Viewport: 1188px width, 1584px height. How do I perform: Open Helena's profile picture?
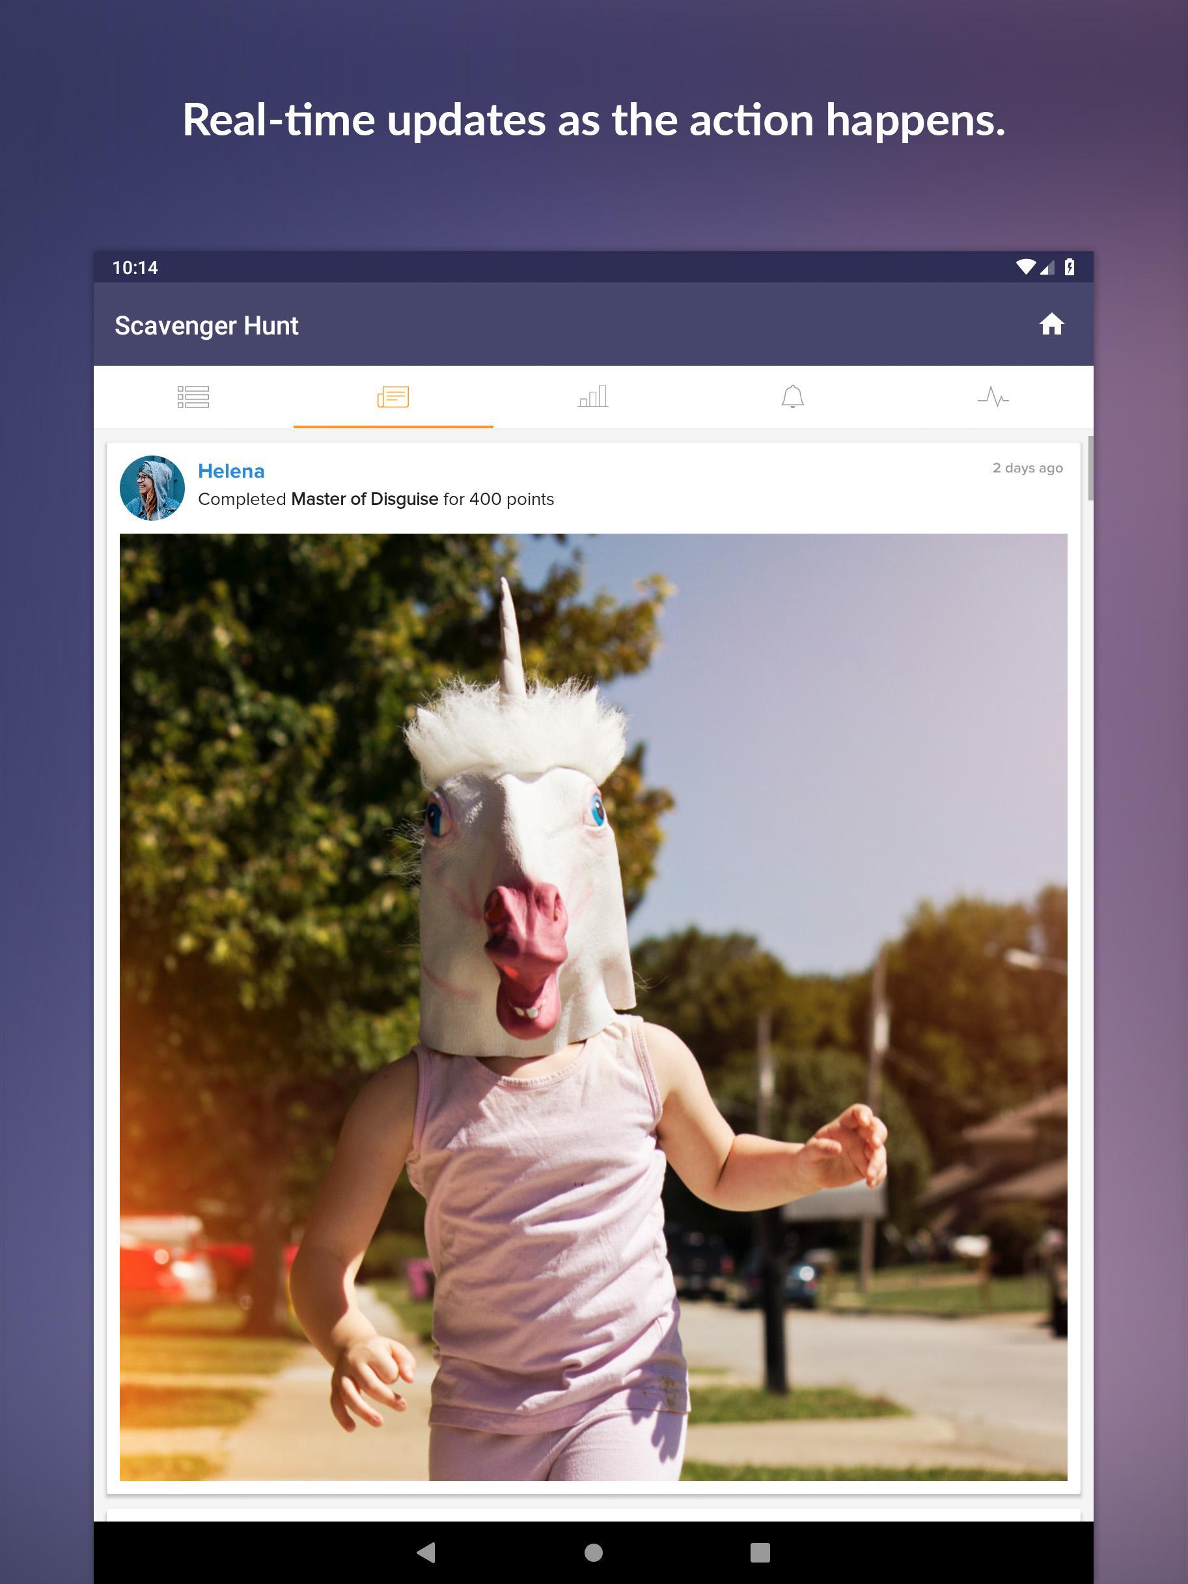(152, 487)
